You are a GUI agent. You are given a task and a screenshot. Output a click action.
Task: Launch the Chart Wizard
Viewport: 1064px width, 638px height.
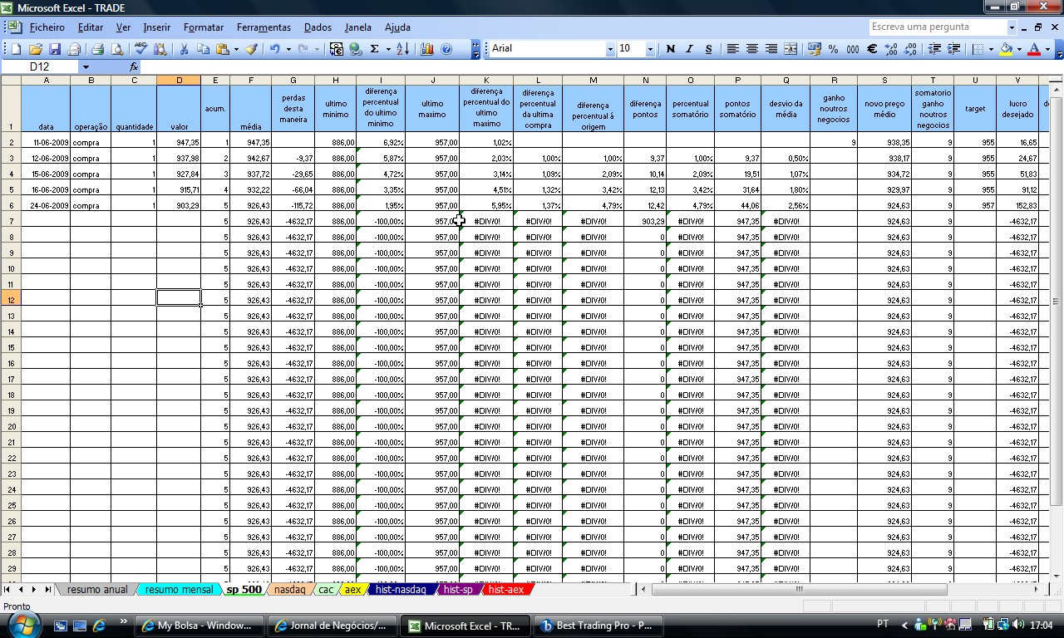point(427,49)
